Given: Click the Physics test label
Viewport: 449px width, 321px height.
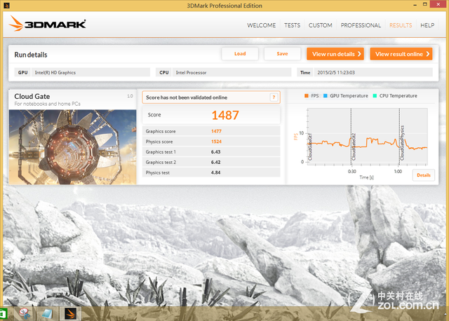Looking at the screenshot, I should pos(157,173).
